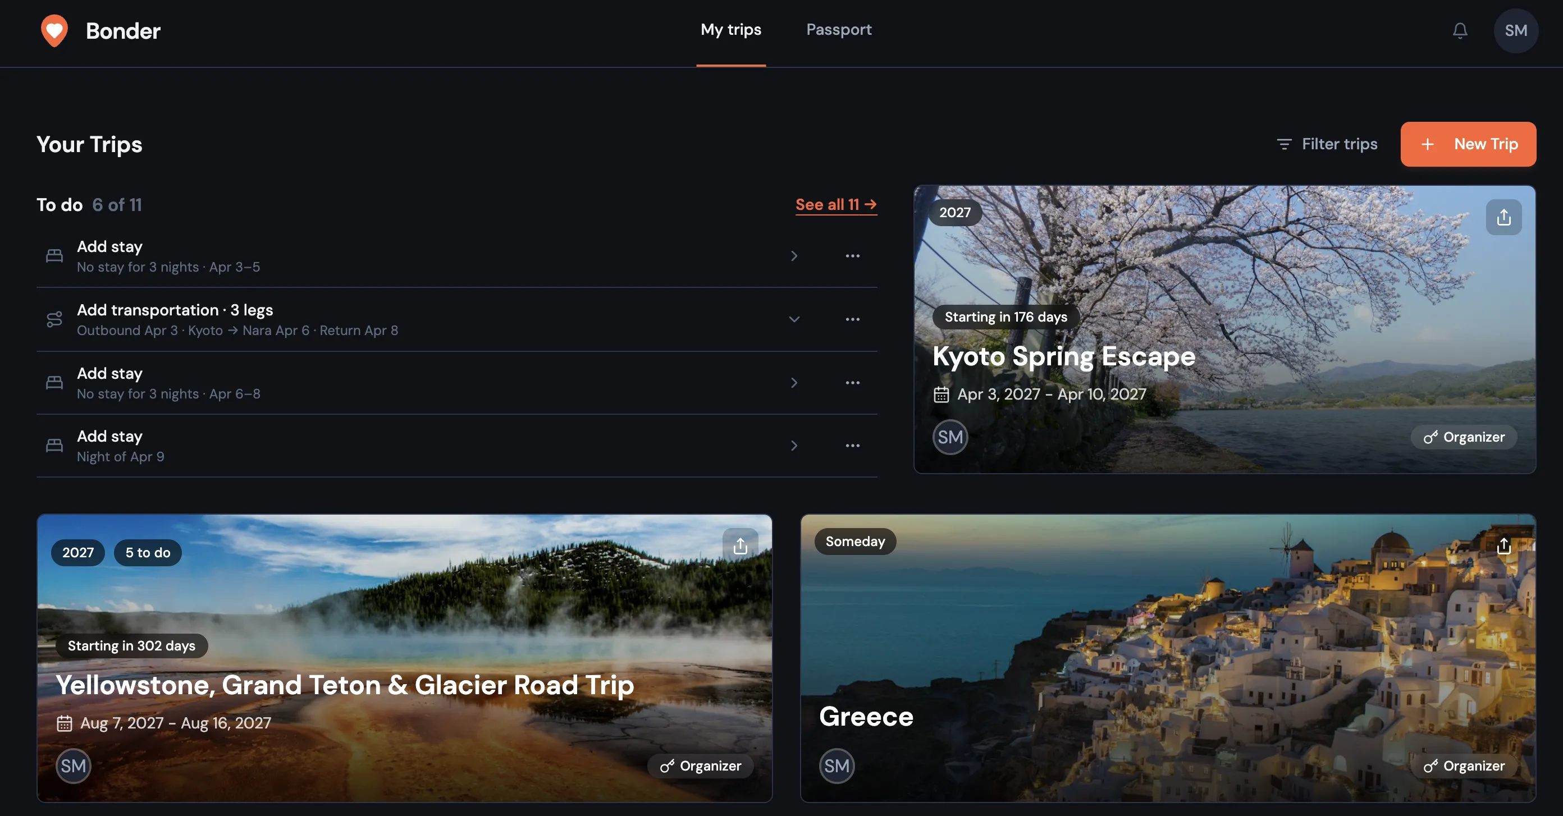Open more options for Apr 6–8 stay
Image resolution: width=1563 pixels, height=816 pixels.
[852, 383]
